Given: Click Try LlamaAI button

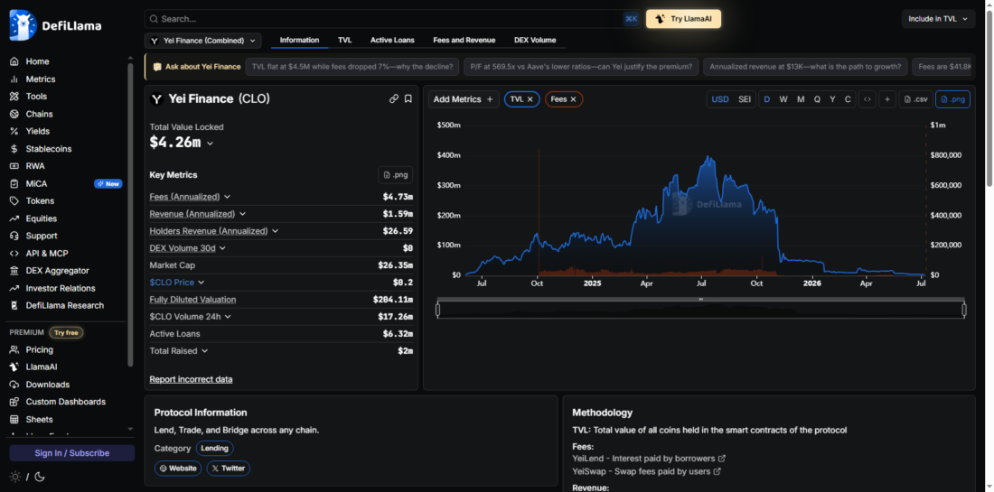Looking at the screenshot, I should coord(683,19).
